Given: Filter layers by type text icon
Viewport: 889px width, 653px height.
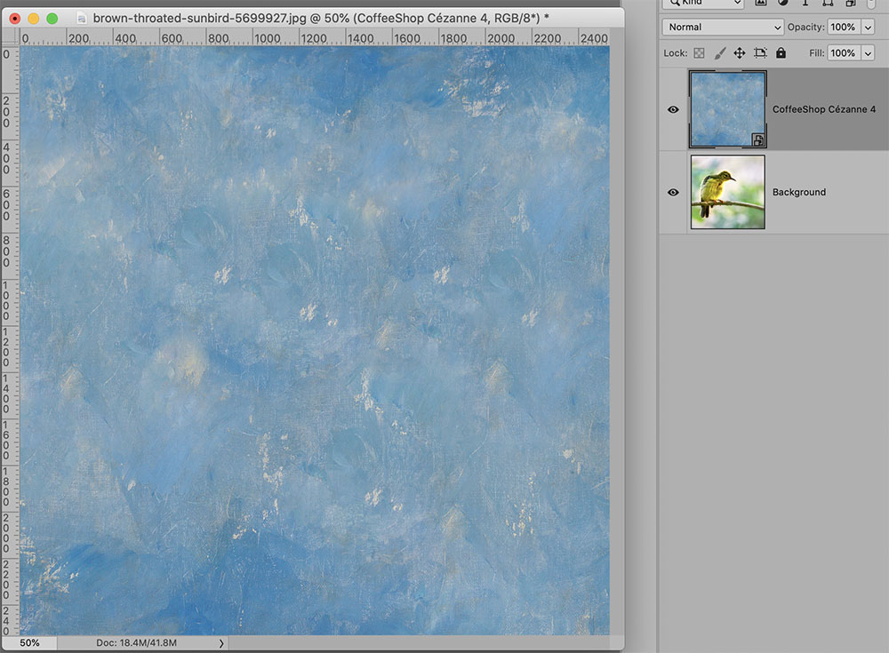Looking at the screenshot, I should (805, 3).
